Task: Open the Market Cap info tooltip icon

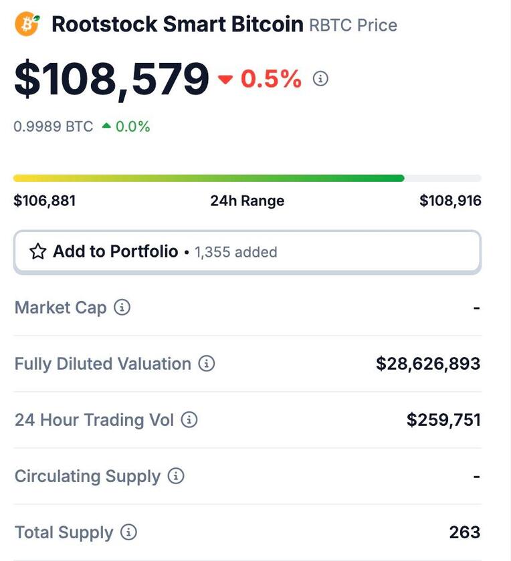Action: [x=122, y=307]
